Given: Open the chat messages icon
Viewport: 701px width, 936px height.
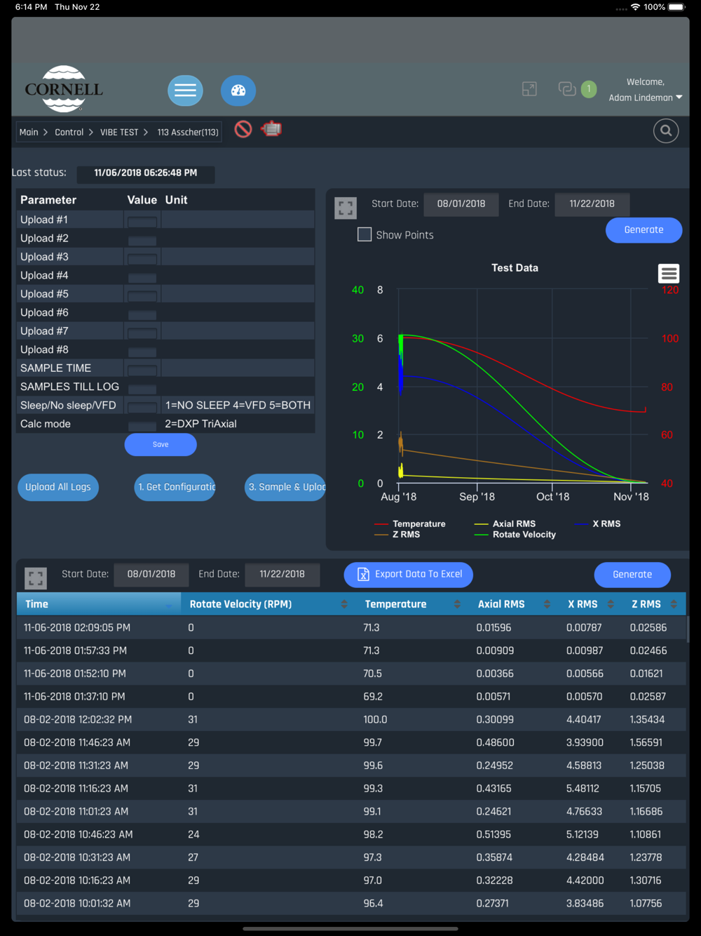Looking at the screenshot, I should click(567, 89).
